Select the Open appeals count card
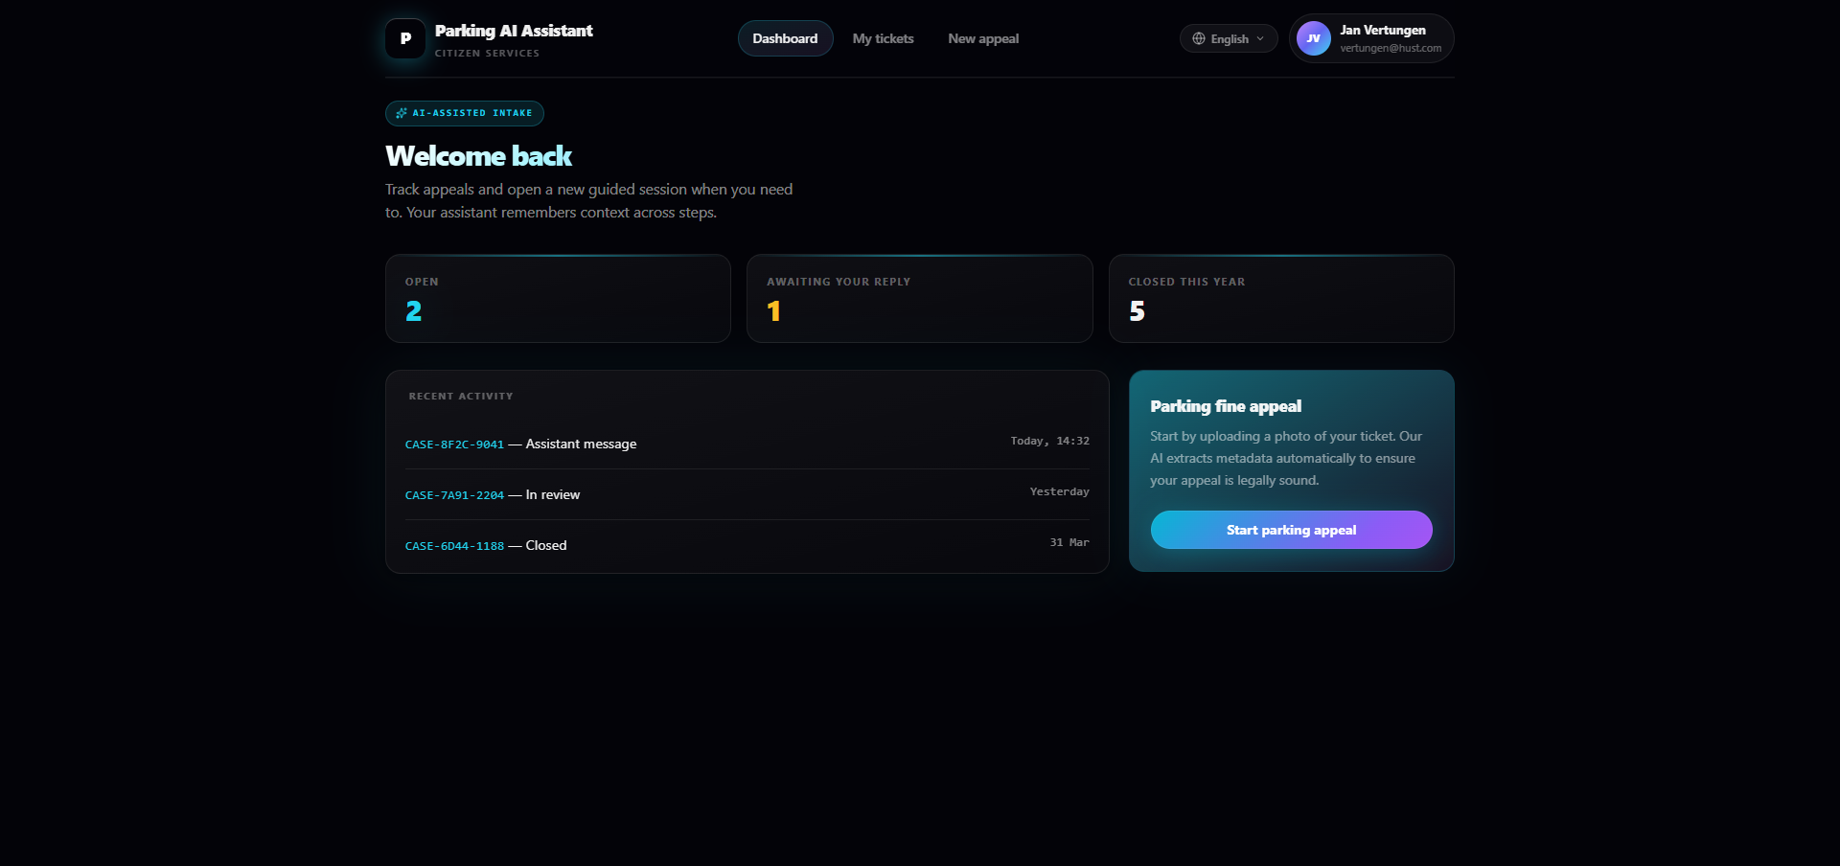This screenshot has height=866, width=1840. 558,299
